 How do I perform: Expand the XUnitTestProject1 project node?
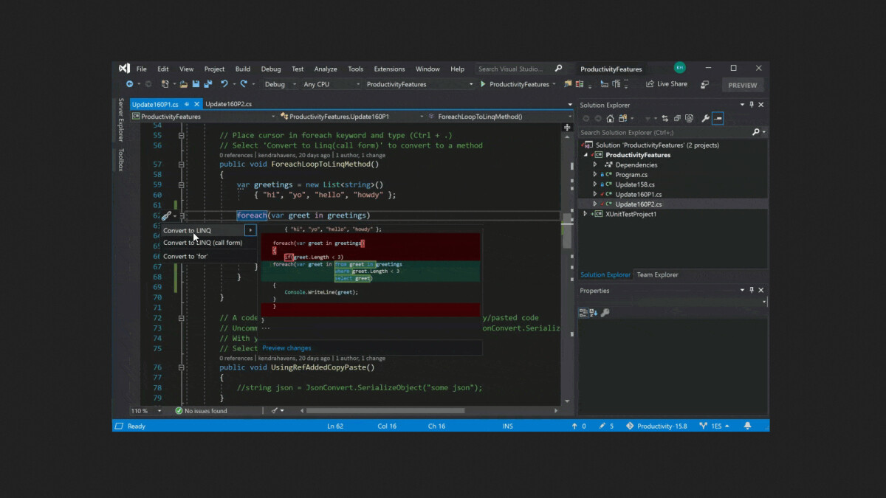click(585, 213)
